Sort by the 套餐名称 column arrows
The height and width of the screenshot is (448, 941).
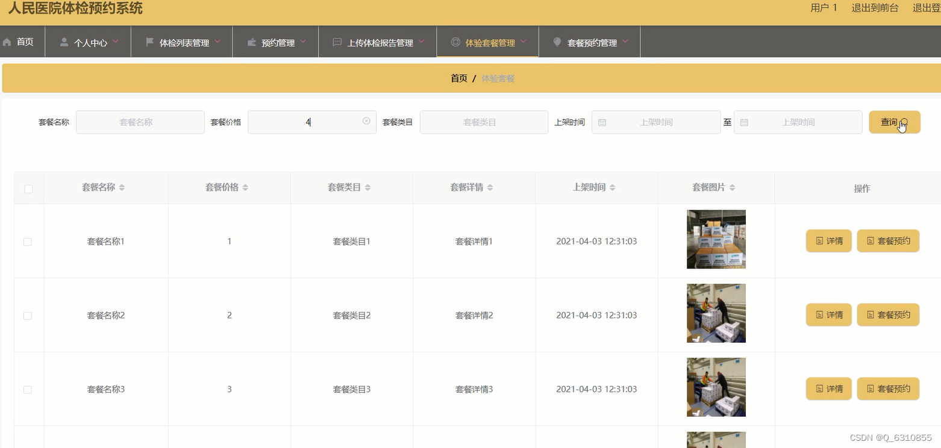[x=122, y=188]
